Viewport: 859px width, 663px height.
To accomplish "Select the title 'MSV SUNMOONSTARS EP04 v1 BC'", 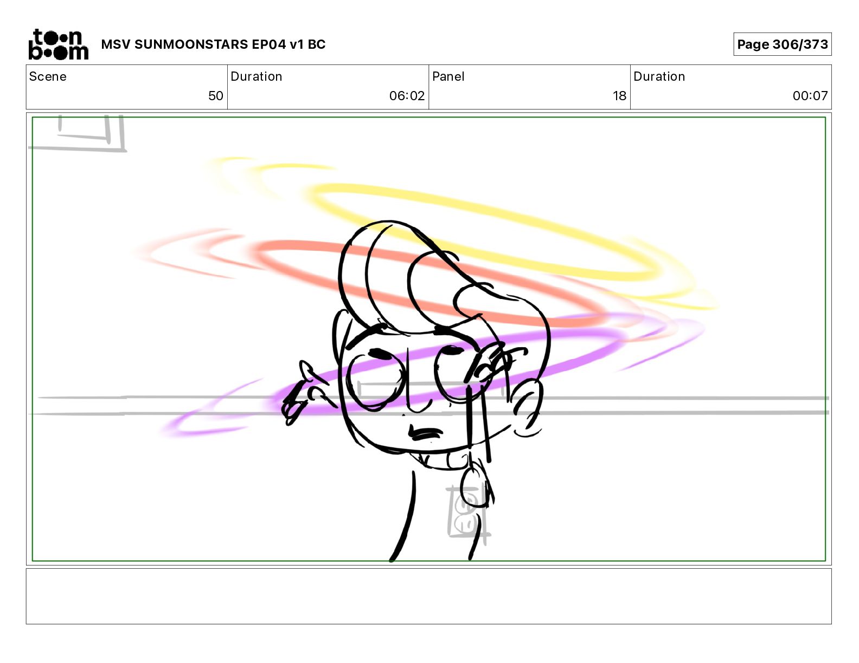I will [213, 44].
